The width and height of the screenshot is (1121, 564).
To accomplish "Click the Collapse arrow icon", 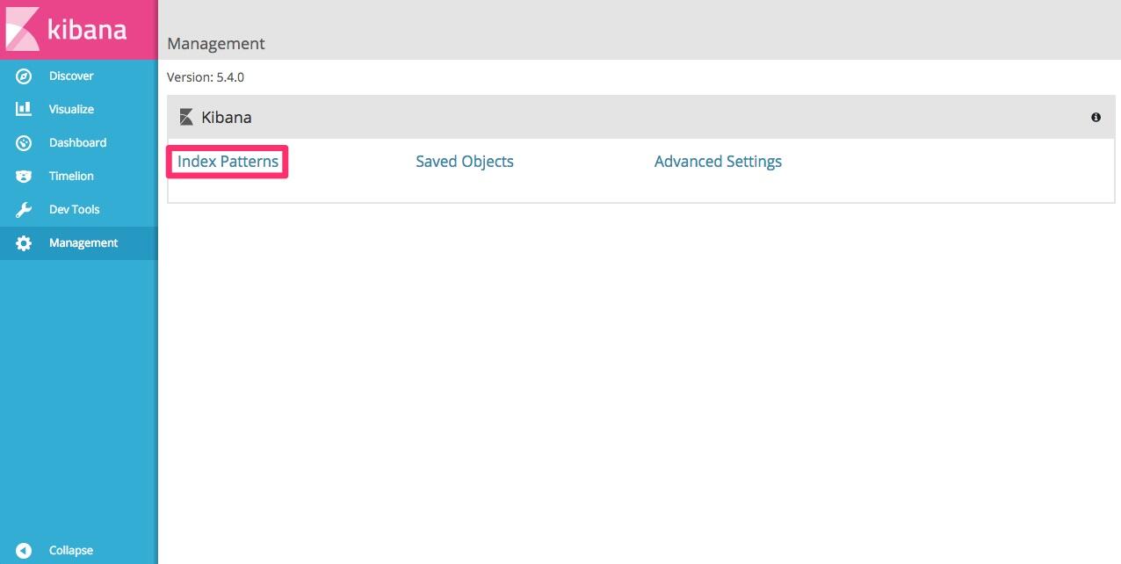I will point(24,551).
